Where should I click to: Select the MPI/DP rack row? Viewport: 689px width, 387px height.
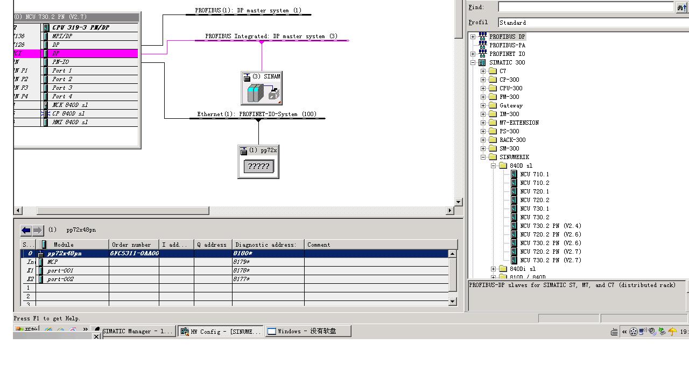click(76, 36)
